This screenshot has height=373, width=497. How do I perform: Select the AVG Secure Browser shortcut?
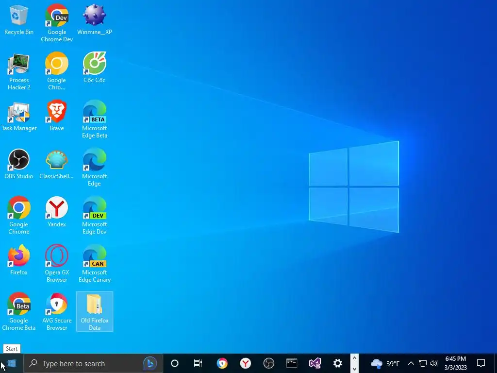point(57,312)
